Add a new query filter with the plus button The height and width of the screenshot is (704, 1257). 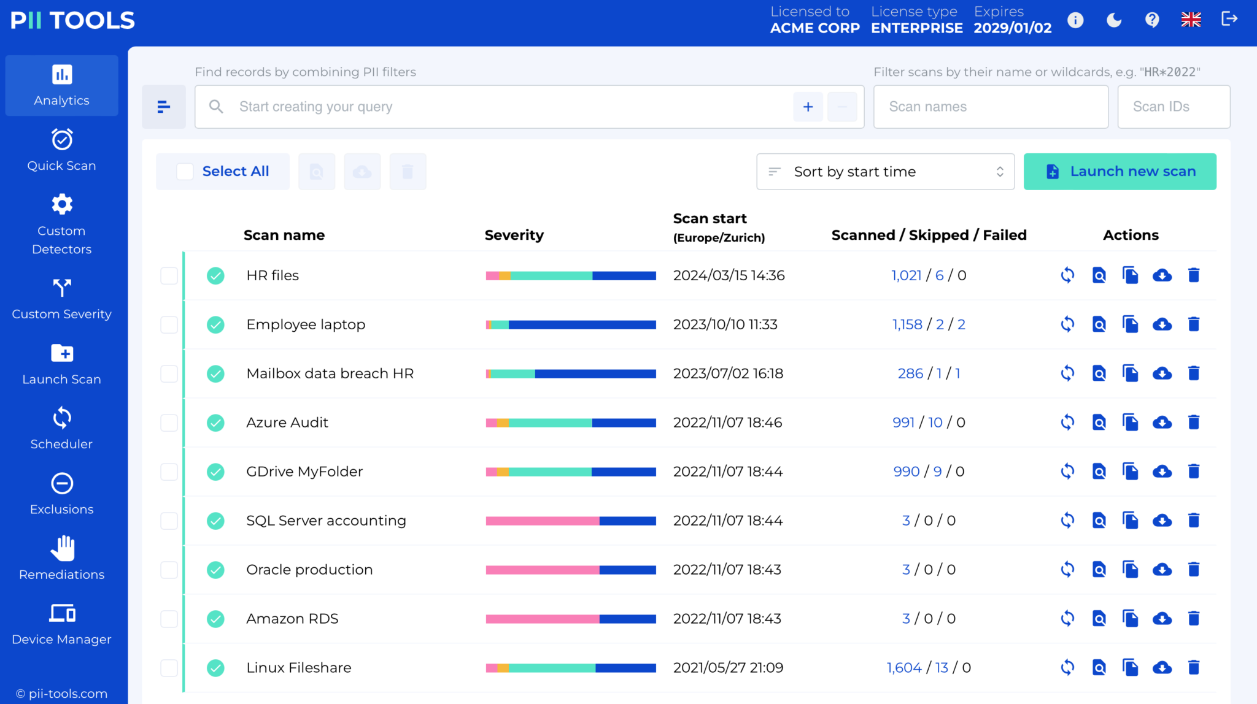coord(808,106)
